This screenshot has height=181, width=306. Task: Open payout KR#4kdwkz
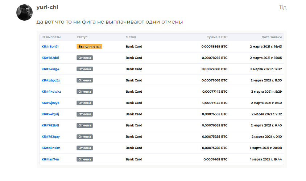[x=51, y=92]
